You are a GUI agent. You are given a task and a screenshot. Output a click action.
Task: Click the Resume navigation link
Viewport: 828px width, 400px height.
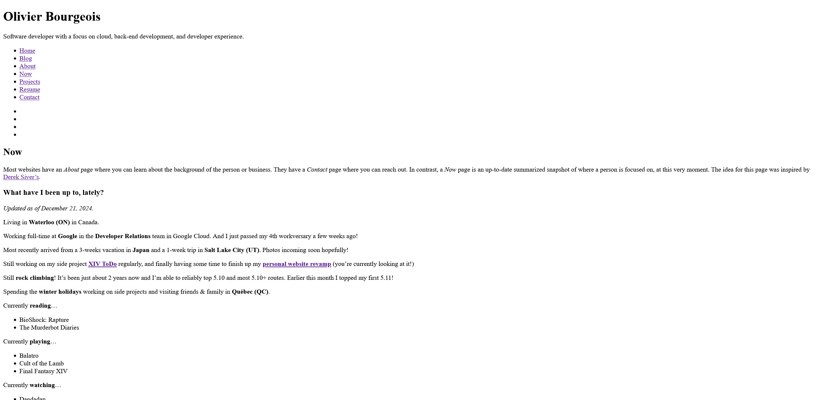coord(29,89)
